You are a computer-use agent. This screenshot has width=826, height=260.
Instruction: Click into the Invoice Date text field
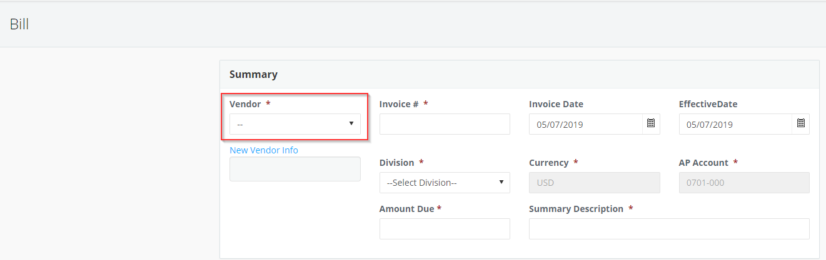click(x=586, y=124)
